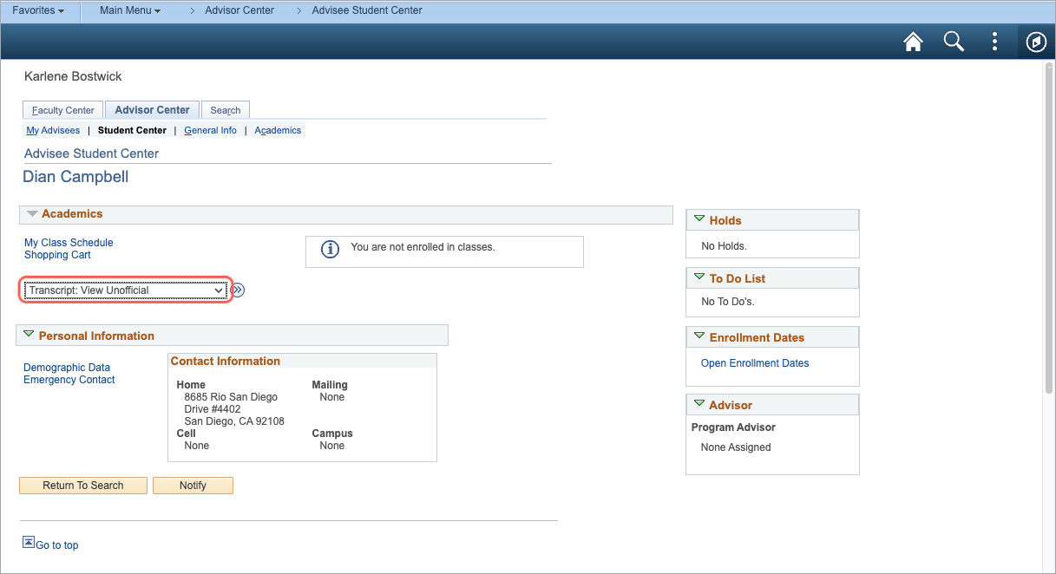Collapse the Academics section
1056x574 pixels.
(32, 214)
